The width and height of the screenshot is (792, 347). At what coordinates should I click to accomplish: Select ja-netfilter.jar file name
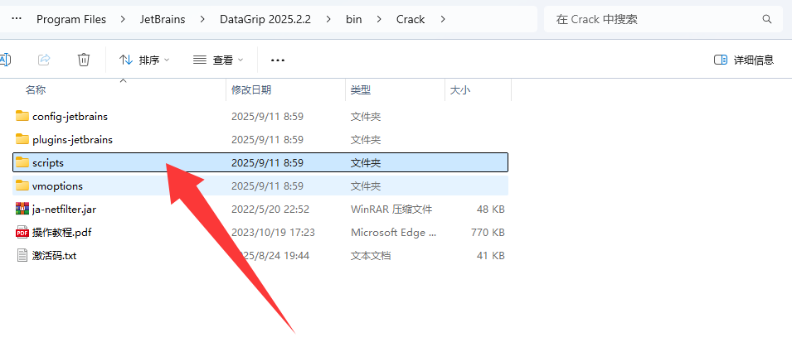64,209
